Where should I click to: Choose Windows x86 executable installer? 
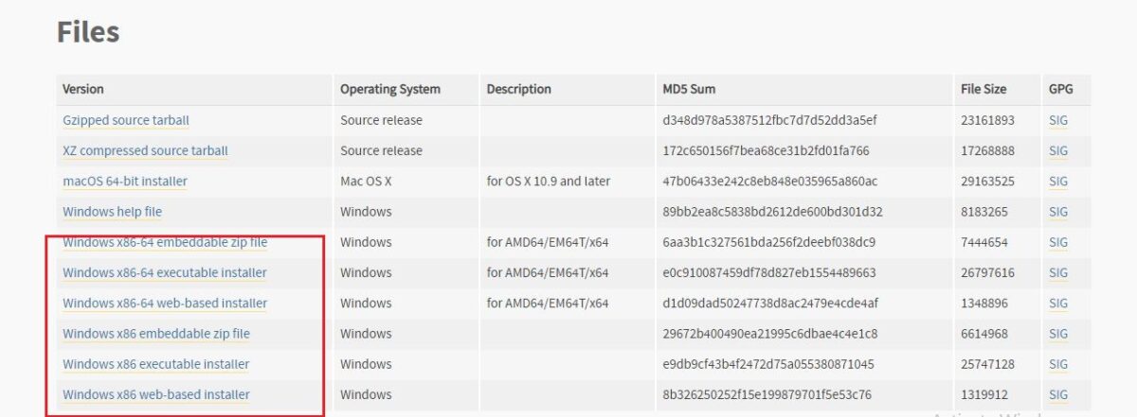tap(156, 364)
